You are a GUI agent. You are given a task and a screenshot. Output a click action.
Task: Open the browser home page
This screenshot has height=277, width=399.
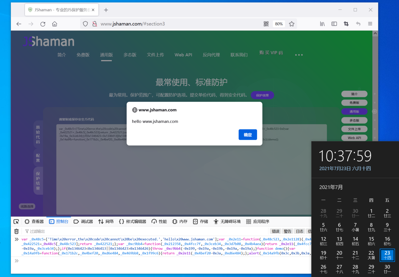(55, 24)
